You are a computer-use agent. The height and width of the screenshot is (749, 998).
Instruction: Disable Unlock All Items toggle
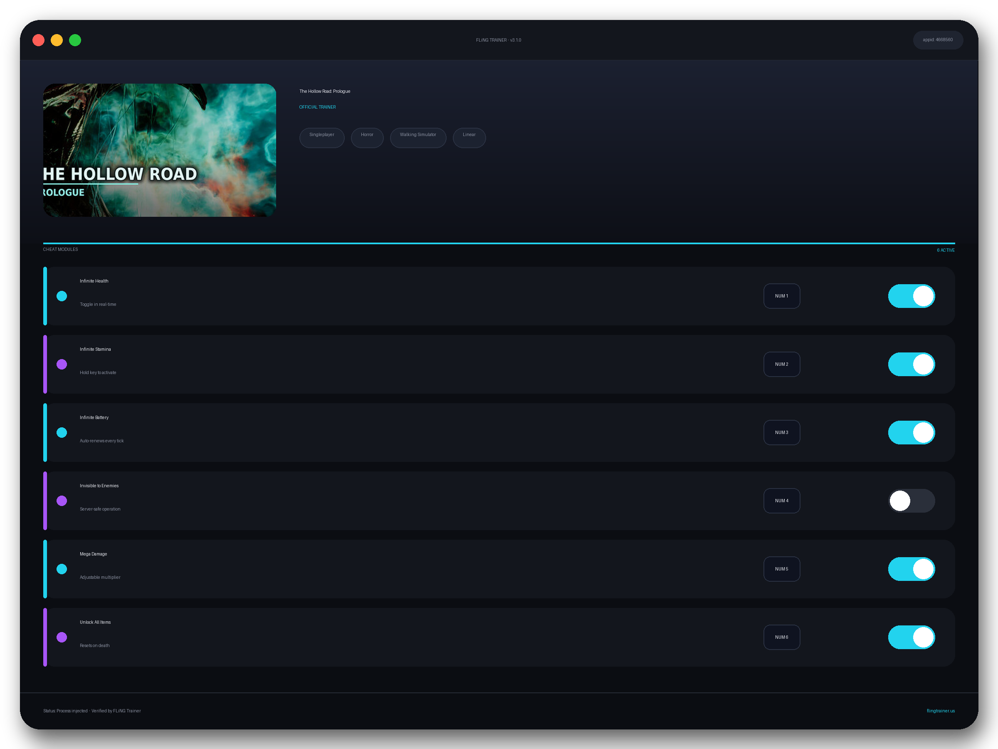tap(912, 637)
